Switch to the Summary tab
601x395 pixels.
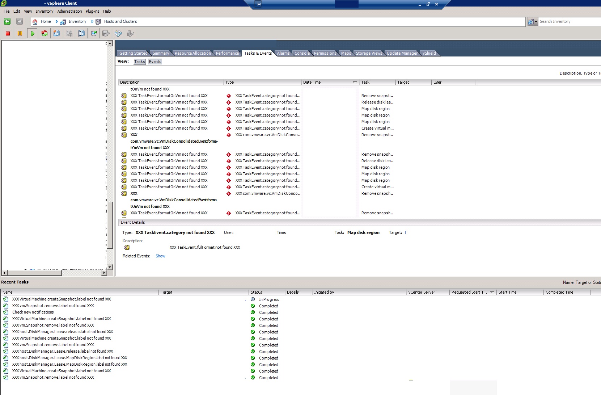click(161, 53)
